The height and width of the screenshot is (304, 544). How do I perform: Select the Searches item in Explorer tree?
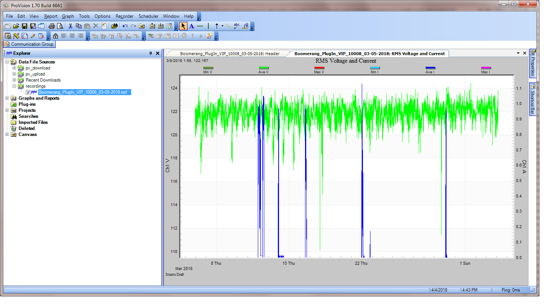28,116
